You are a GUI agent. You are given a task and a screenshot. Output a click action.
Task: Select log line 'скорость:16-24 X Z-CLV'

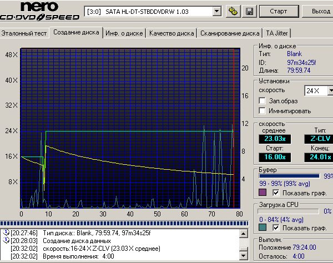102,249
